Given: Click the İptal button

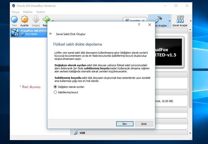Looking at the screenshot, I should 144,124.
